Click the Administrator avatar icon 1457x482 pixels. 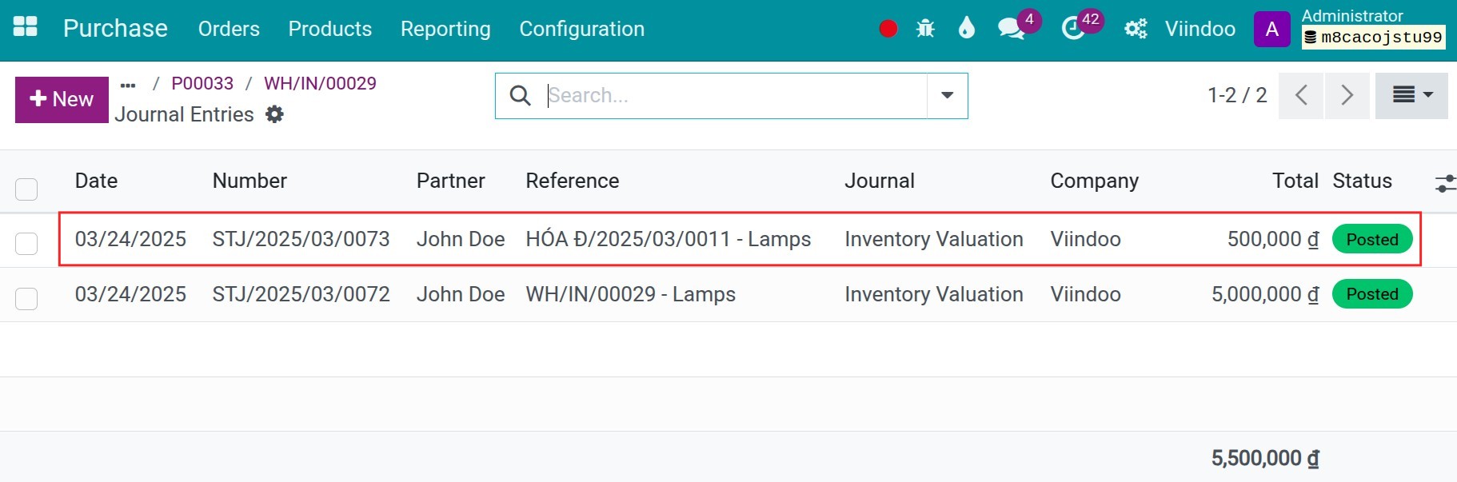[x=1271, y=30]
